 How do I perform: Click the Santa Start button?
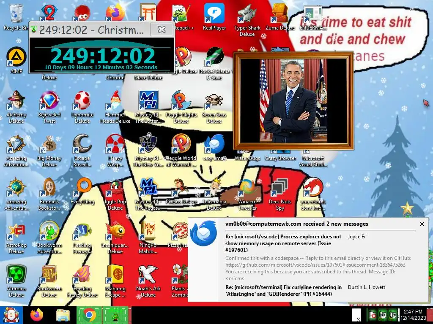coord(11,315)
